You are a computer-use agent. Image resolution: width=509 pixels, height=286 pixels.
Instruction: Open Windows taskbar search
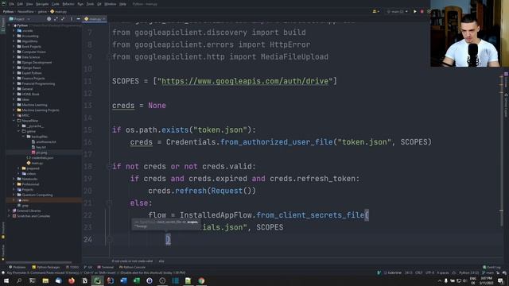click(x=19, y=280)
